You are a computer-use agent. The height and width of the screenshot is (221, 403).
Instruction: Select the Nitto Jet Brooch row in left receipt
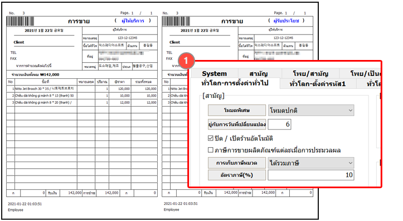click(82, 89)
